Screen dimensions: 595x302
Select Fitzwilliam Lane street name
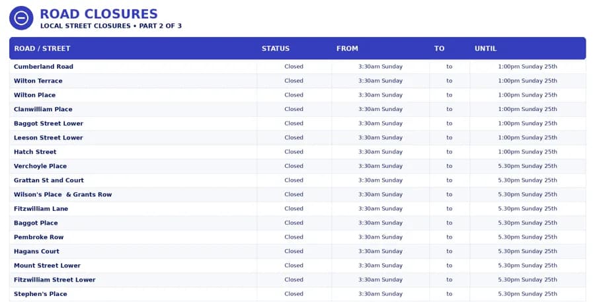41,209
